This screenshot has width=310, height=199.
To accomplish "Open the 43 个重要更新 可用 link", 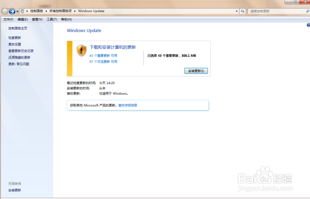I will tap(103, 56).
